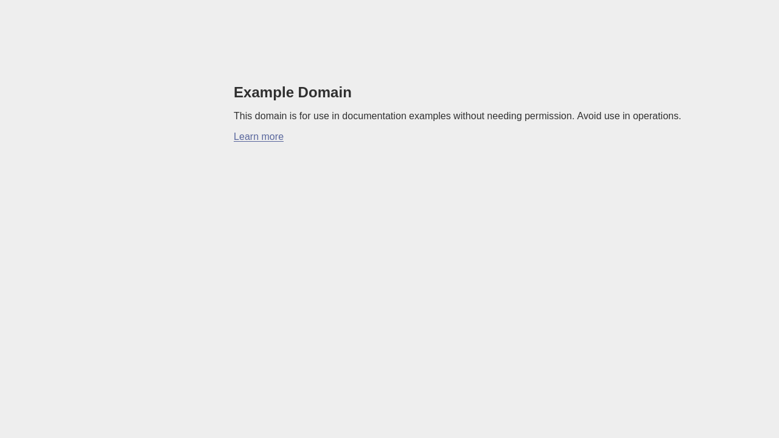Click the word 'examples' in the paragraph

430,116
